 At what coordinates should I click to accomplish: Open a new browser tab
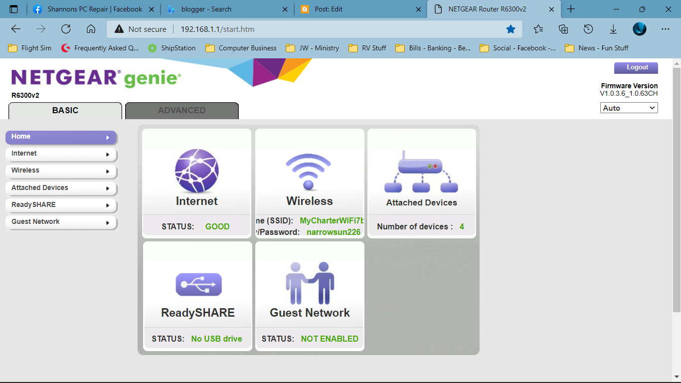(x=571, y=9)
